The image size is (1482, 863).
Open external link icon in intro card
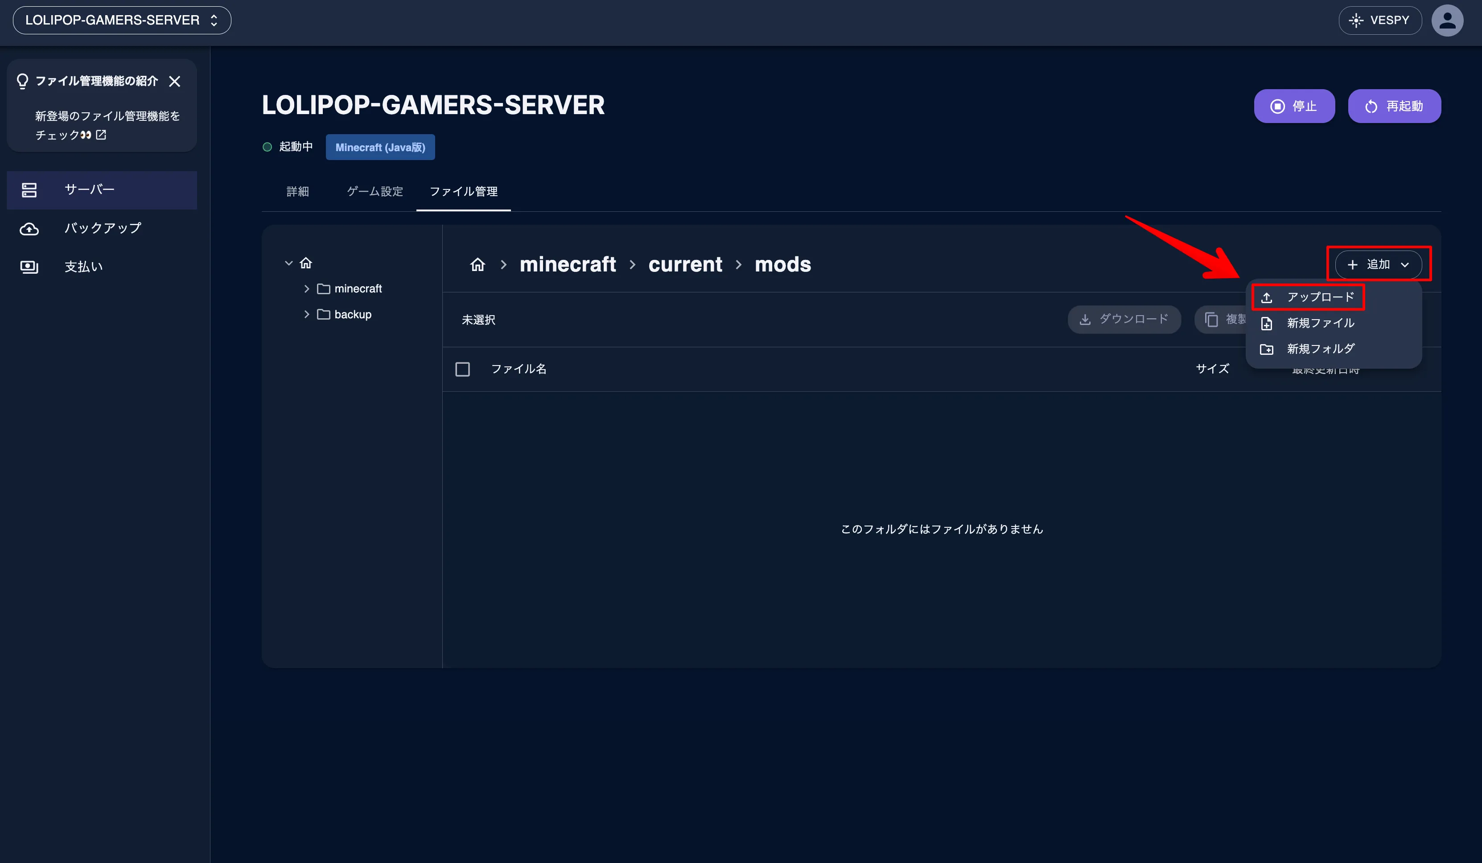[101, 135]
